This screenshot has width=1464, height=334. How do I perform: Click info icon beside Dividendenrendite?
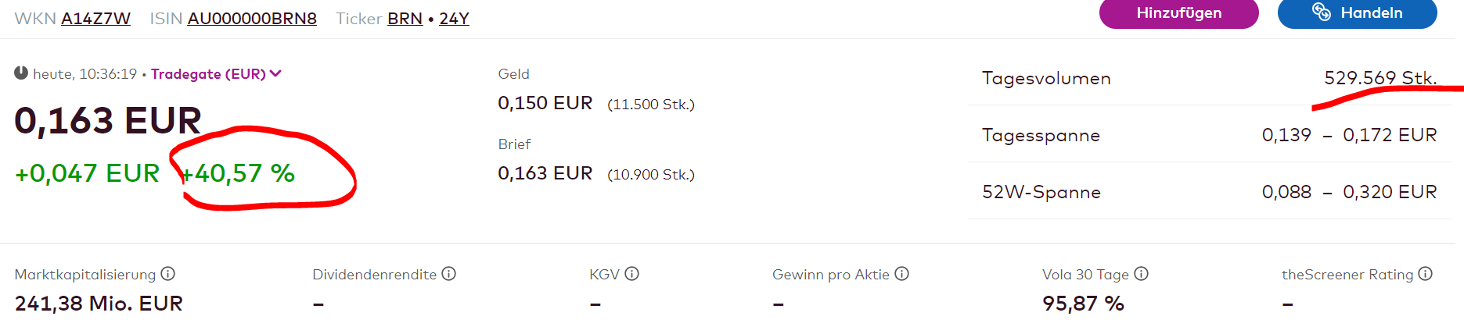(x=448, y=274)
